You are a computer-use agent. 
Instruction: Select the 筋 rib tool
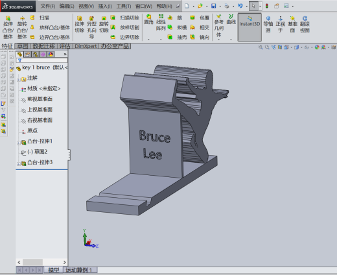click(x=175, y=18)
